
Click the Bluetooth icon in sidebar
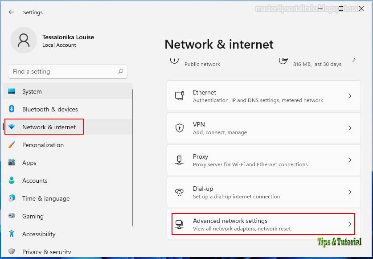pyautogui.click(x=12, y=109)
